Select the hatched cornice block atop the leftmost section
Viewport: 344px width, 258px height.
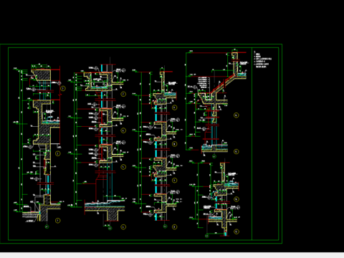click(x=42, y=75)
